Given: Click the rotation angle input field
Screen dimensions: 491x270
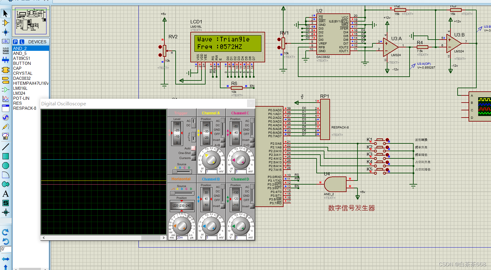Looking at the screenshot, I should tap(6, 249).
